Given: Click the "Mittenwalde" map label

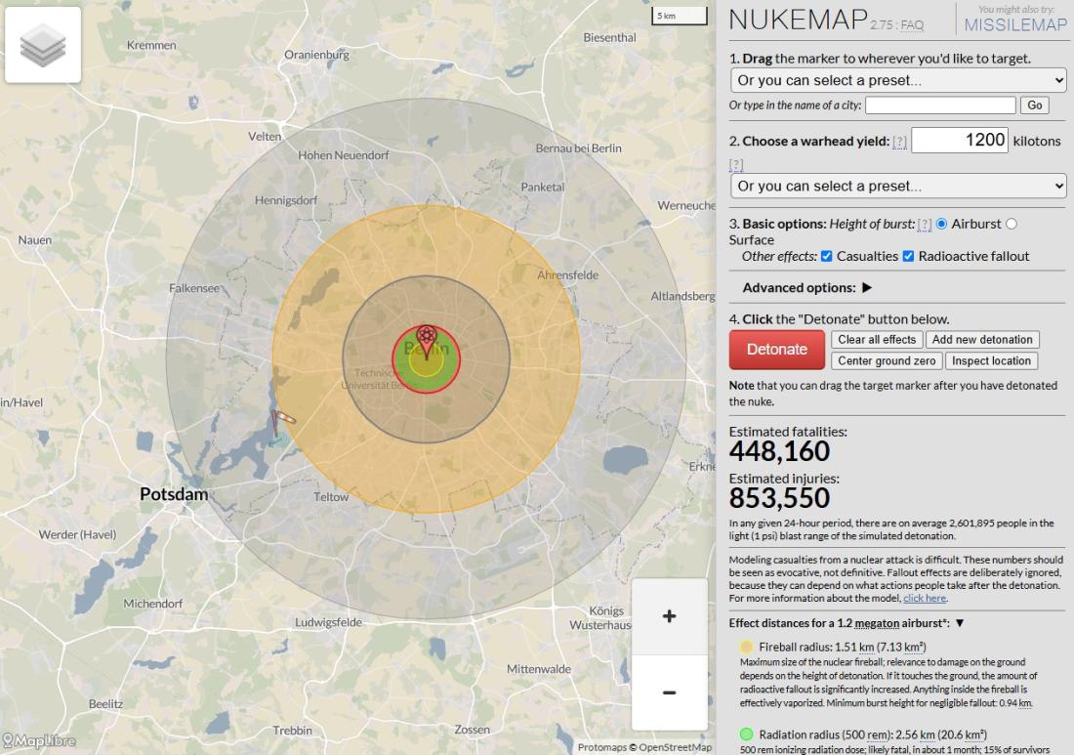Looking at the screenshot, I should [539, 669].
